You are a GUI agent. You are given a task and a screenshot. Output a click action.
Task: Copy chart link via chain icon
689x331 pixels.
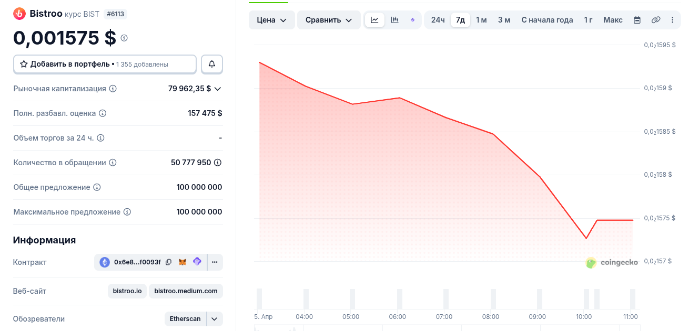pyautogui.click(x=655, y=20)
